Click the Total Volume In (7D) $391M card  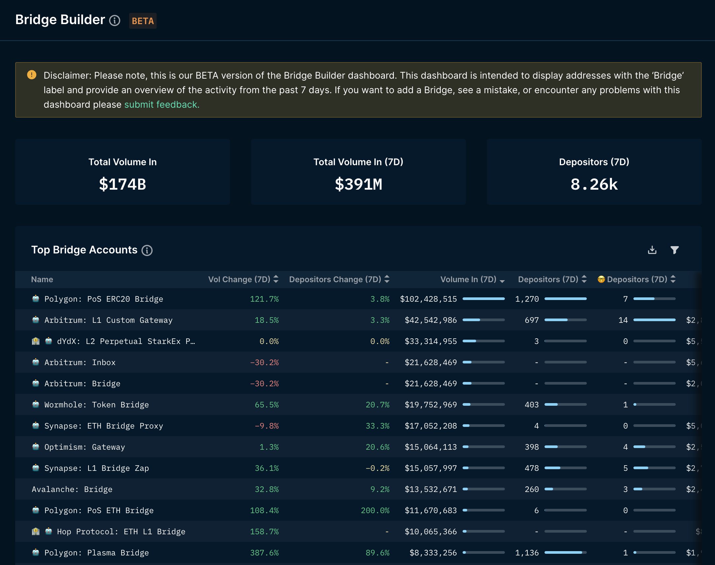tap(358, 172)
